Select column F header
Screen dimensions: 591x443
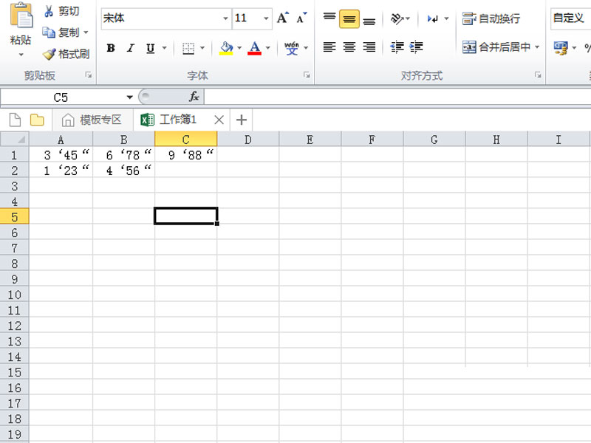click(372, 140)
